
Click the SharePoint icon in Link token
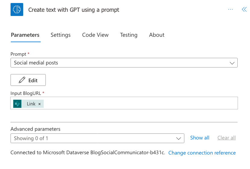pos(17,104)
